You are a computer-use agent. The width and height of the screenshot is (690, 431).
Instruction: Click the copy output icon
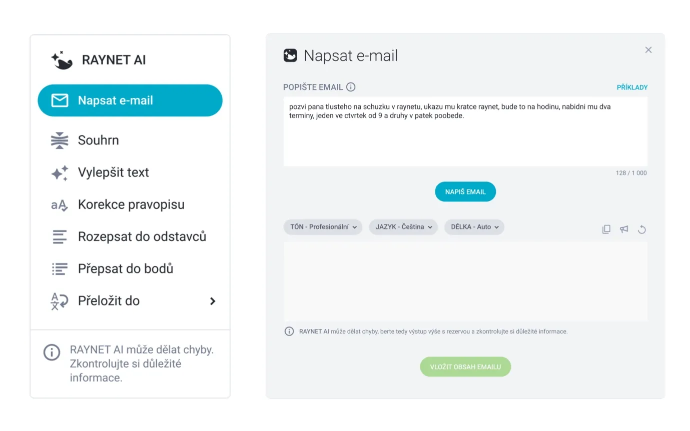(x=606, y=229)
